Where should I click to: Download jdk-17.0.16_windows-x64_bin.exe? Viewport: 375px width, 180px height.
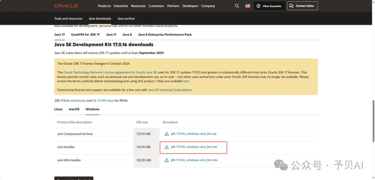(x=194, y=147)
